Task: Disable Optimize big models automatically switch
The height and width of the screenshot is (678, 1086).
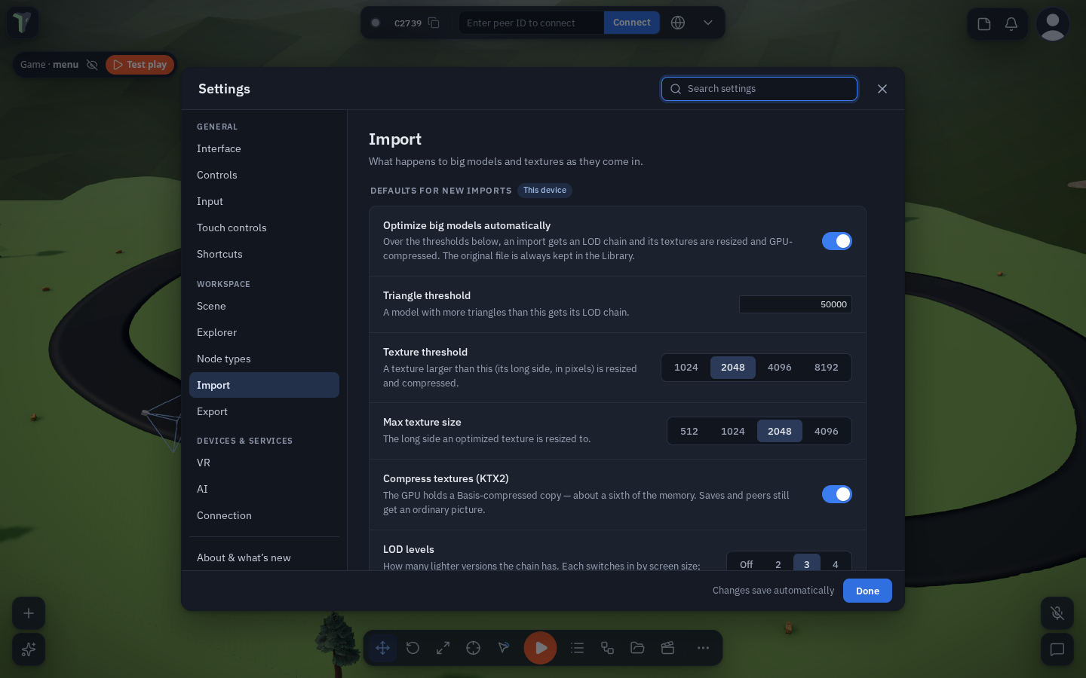Action: point(837,241)
